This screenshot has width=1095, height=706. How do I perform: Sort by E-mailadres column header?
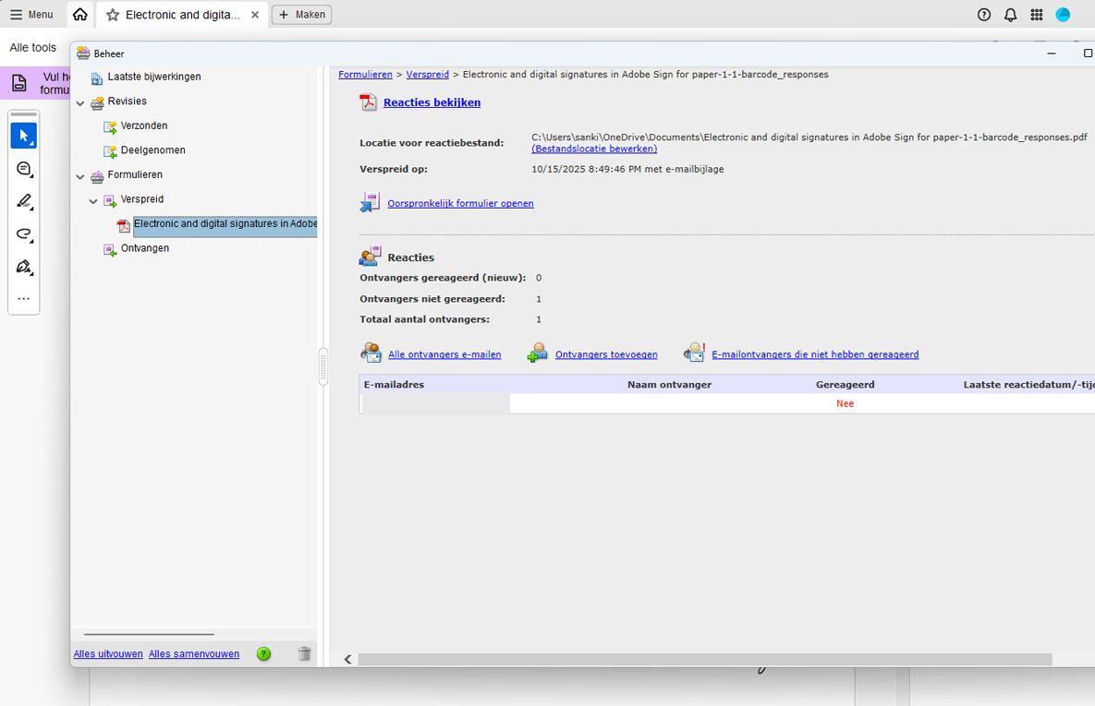pyautogui.click(x=394, y=385)
